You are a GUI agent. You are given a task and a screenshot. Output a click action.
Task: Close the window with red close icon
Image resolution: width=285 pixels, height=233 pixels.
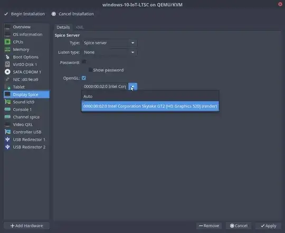click(280, 4)
